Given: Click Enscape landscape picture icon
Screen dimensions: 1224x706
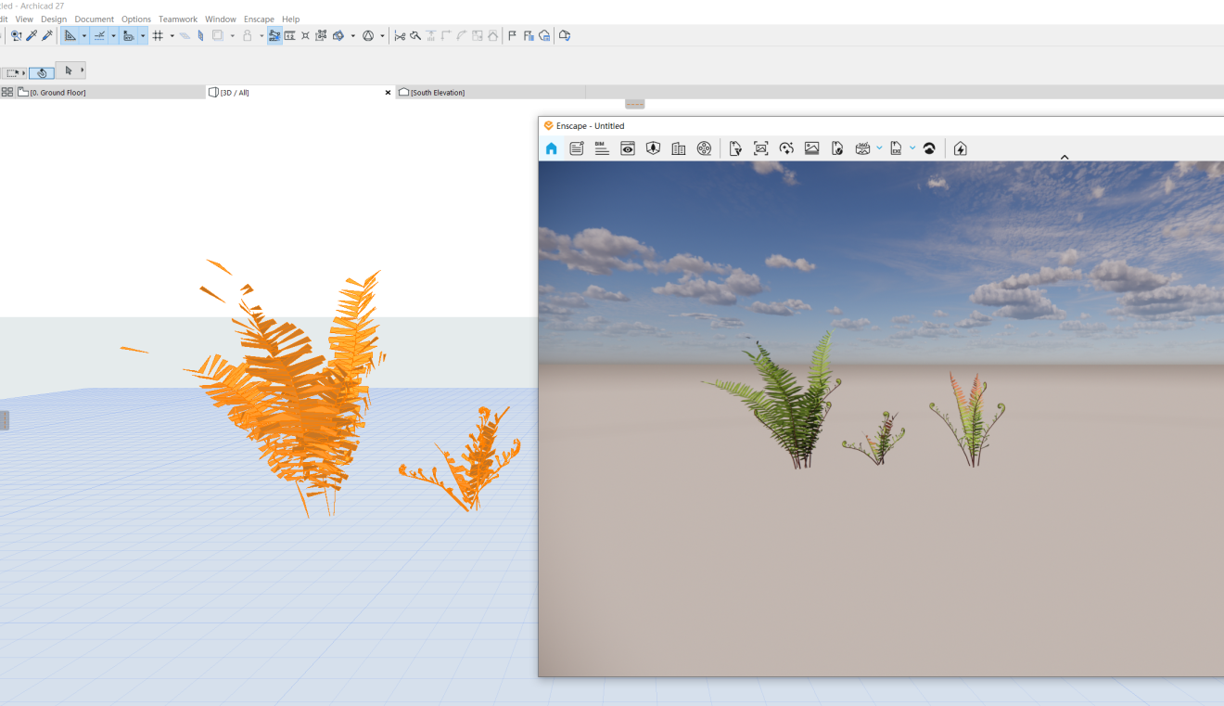Looking at the screenshot, I should (812, 148).
